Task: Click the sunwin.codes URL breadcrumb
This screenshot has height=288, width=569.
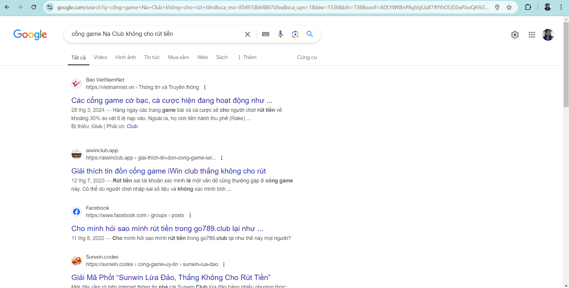Action: pos(152,265)
